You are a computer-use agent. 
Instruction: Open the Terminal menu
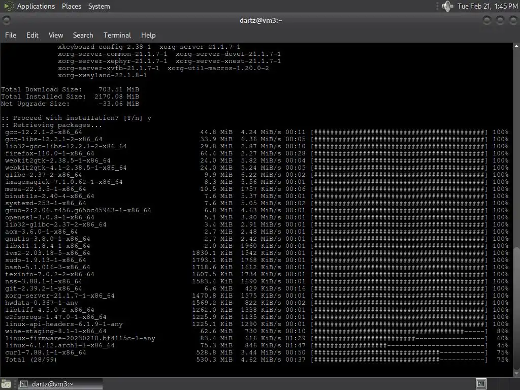tap(117, 35)
